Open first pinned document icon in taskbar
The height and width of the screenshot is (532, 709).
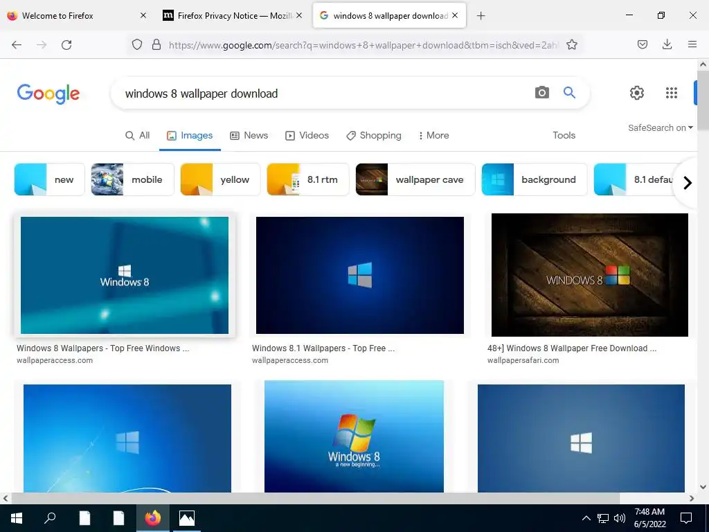click(84, 518)
